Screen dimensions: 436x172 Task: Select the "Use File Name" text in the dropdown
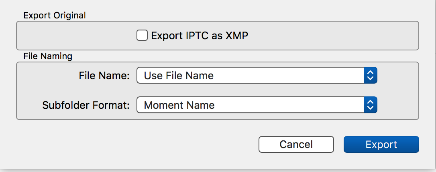click(x=179, y=76)
